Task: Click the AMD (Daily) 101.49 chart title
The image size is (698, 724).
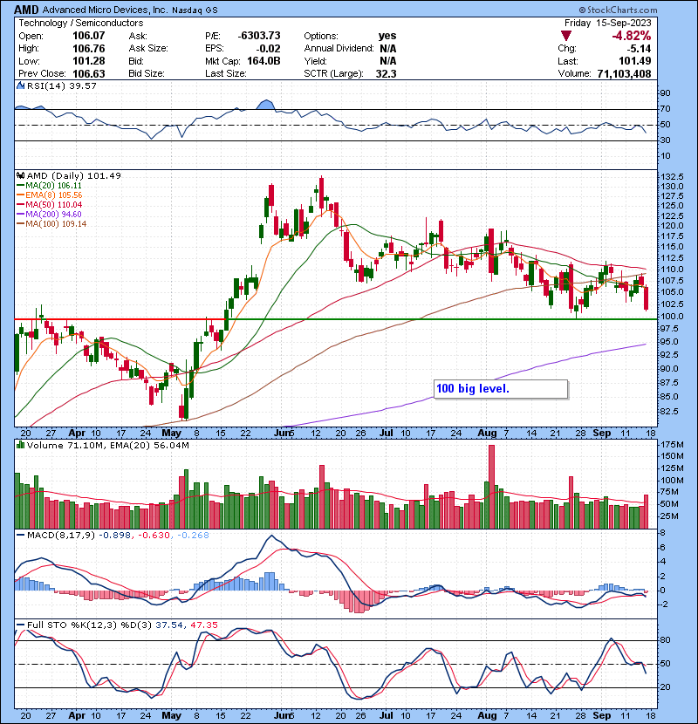Action: [x=74, y=175]
